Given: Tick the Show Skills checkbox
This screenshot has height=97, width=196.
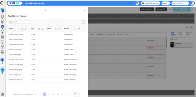Looking at the screenshot, I should (x=184, y=27).
